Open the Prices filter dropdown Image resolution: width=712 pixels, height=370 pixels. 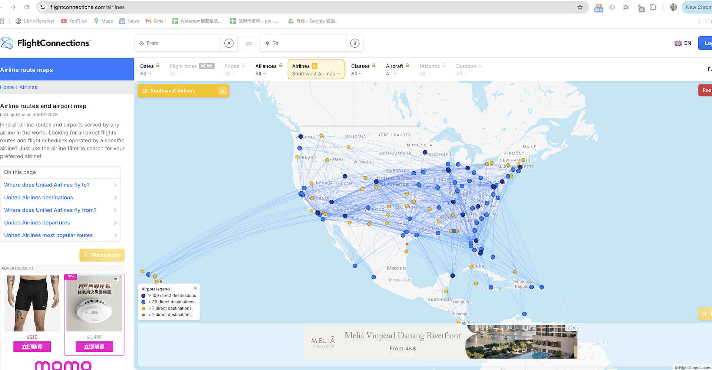[x=235, y=69]
